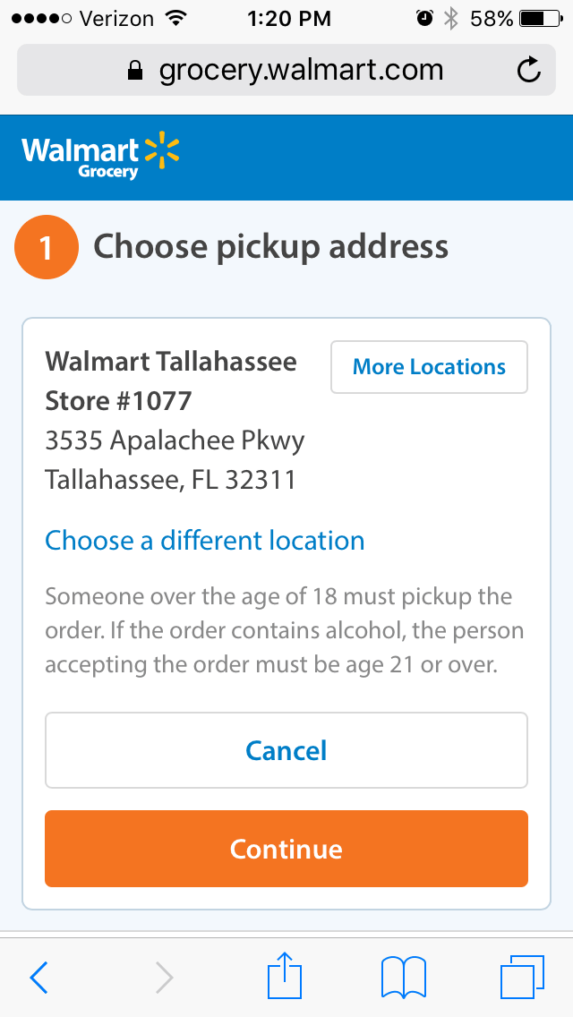Tap the Cancel button
Screen dimensions: 573x1017
286,750
